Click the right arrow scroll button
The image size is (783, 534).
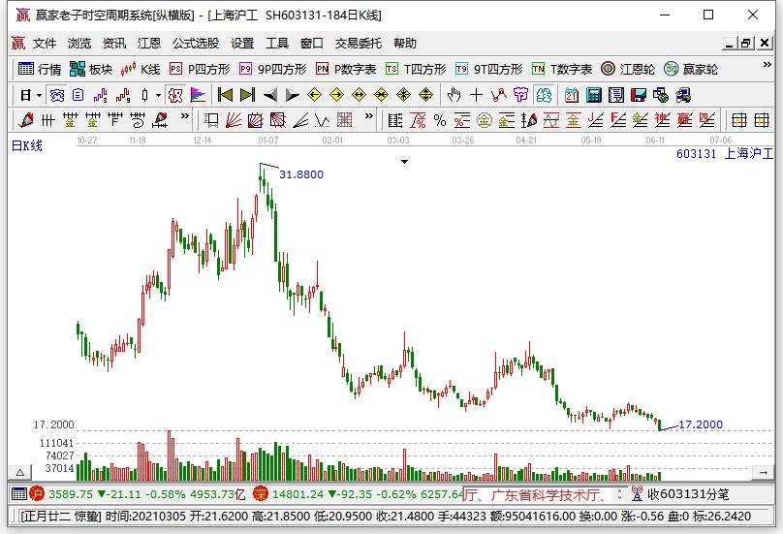click(763, 472)
